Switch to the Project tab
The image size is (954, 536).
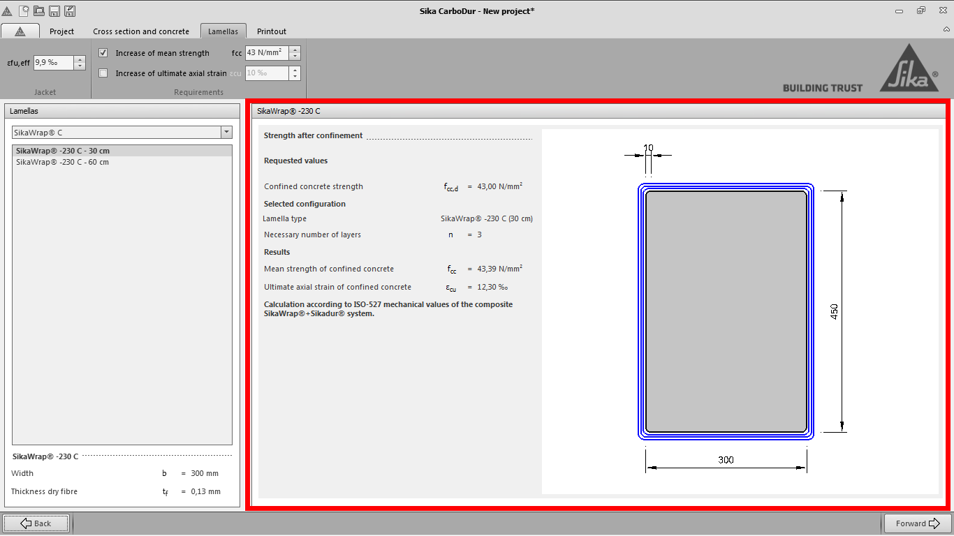tap(61, 31)
